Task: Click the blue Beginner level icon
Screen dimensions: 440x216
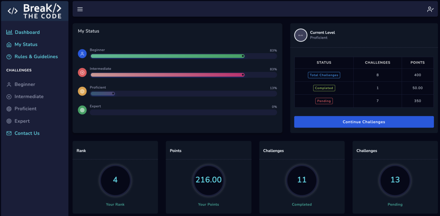Action: tap(82, 54)
